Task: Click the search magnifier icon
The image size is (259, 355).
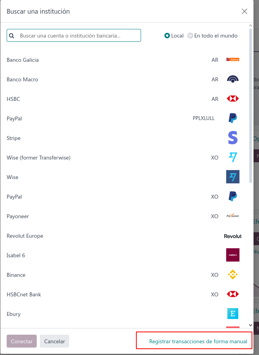Action: click(x=12, y=36)
